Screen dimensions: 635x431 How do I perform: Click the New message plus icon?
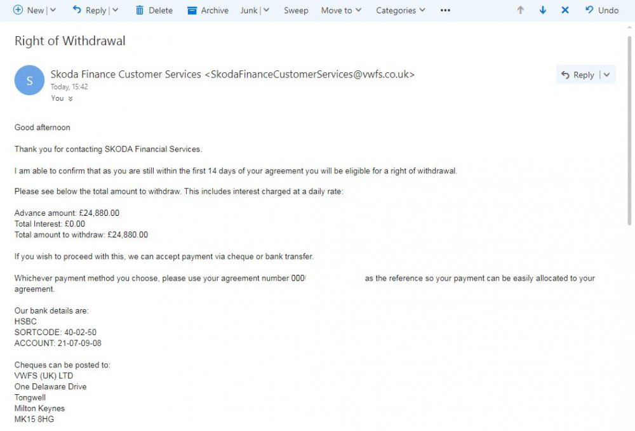[x=18, y=10]
